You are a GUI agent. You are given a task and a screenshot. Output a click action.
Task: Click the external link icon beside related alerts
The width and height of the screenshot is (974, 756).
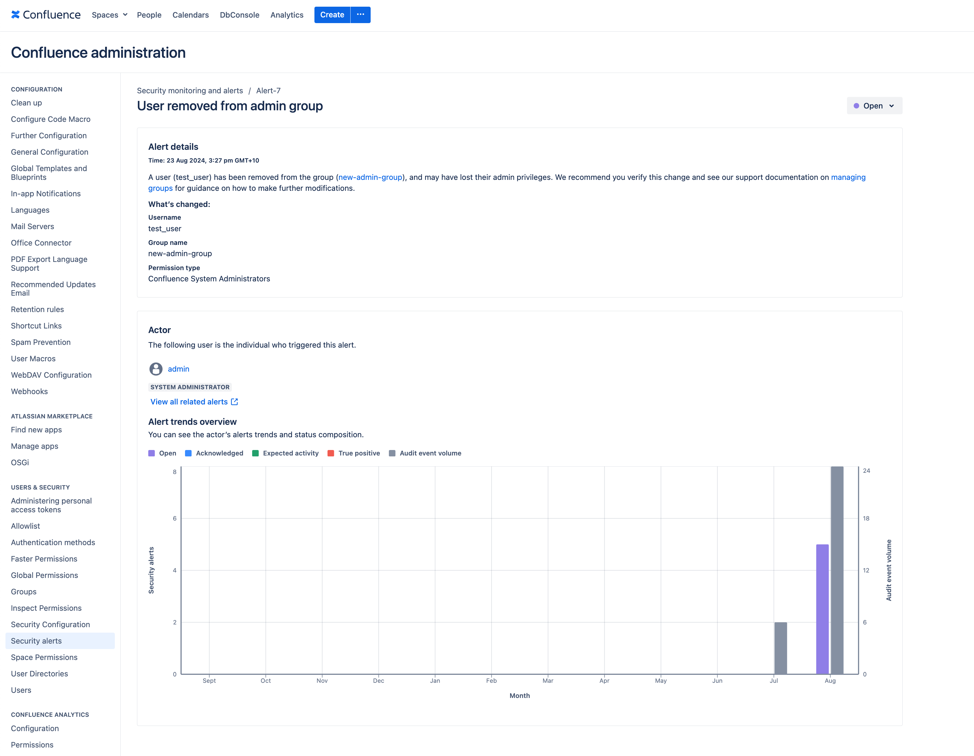[x=235, y=402]
